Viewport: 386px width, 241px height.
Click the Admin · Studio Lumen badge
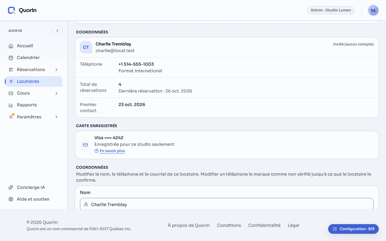(x=331, y=10)
